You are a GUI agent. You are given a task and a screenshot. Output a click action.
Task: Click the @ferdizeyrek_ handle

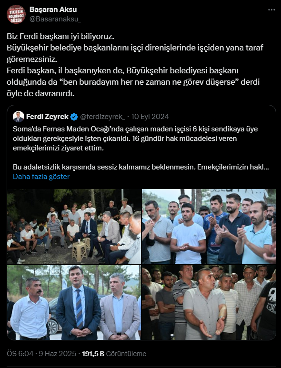click(x=102, y=117)
